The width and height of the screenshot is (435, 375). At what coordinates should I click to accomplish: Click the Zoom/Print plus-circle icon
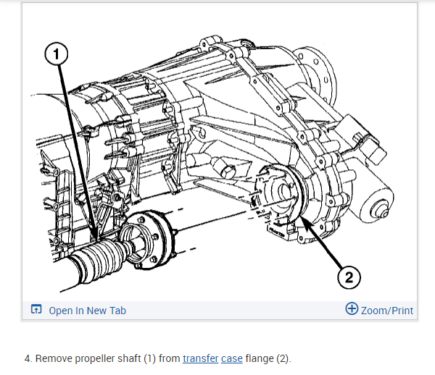pos(352,308)
